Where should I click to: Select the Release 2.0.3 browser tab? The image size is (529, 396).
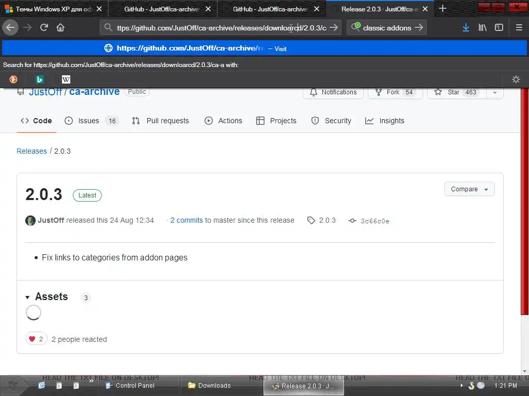380,9
